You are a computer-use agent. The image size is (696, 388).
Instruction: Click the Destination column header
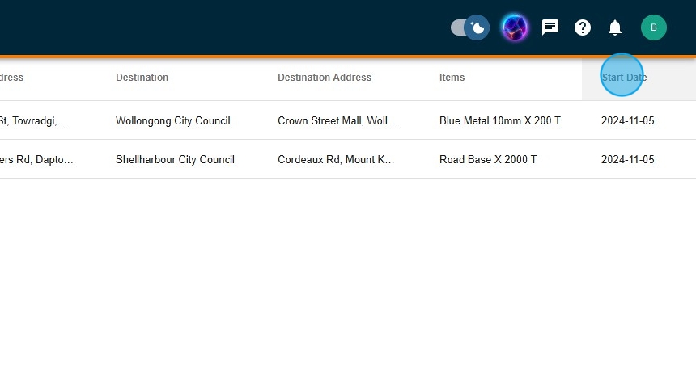142,78
